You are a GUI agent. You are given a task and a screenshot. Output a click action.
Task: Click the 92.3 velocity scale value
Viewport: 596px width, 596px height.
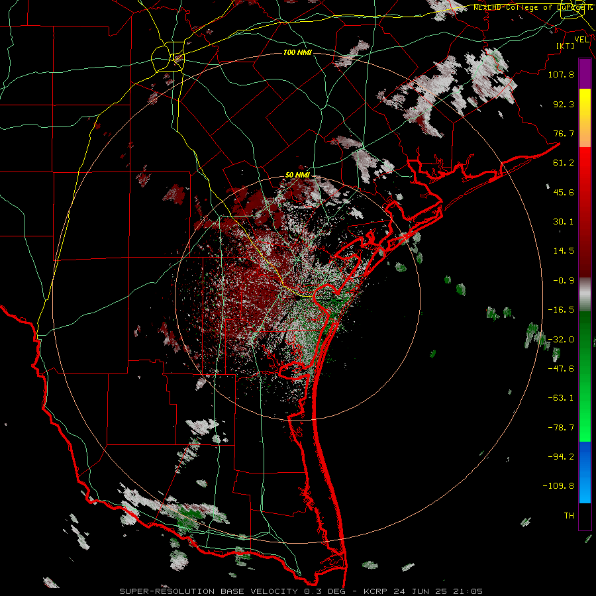(x=564, y=104)
